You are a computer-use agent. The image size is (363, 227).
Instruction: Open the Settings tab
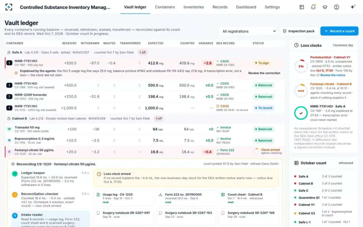coord(272,7)
